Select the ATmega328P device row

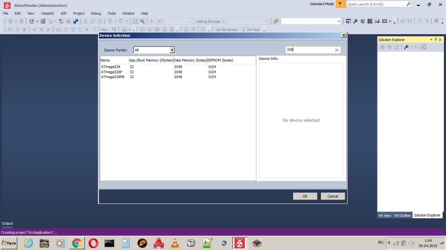click(178, 72)
